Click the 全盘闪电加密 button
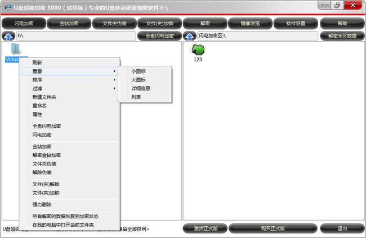The height and width of the screenshot is (238, 366). point(159,36)
